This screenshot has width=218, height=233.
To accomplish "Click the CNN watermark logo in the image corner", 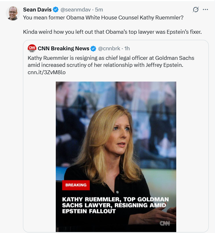I will pyautogui.click(x=165, y=223).
